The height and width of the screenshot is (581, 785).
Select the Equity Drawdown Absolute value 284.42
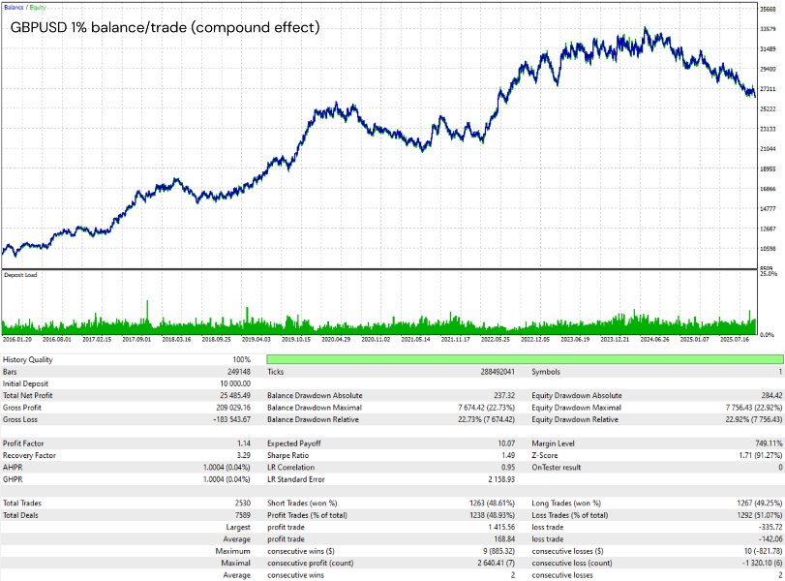771,396
